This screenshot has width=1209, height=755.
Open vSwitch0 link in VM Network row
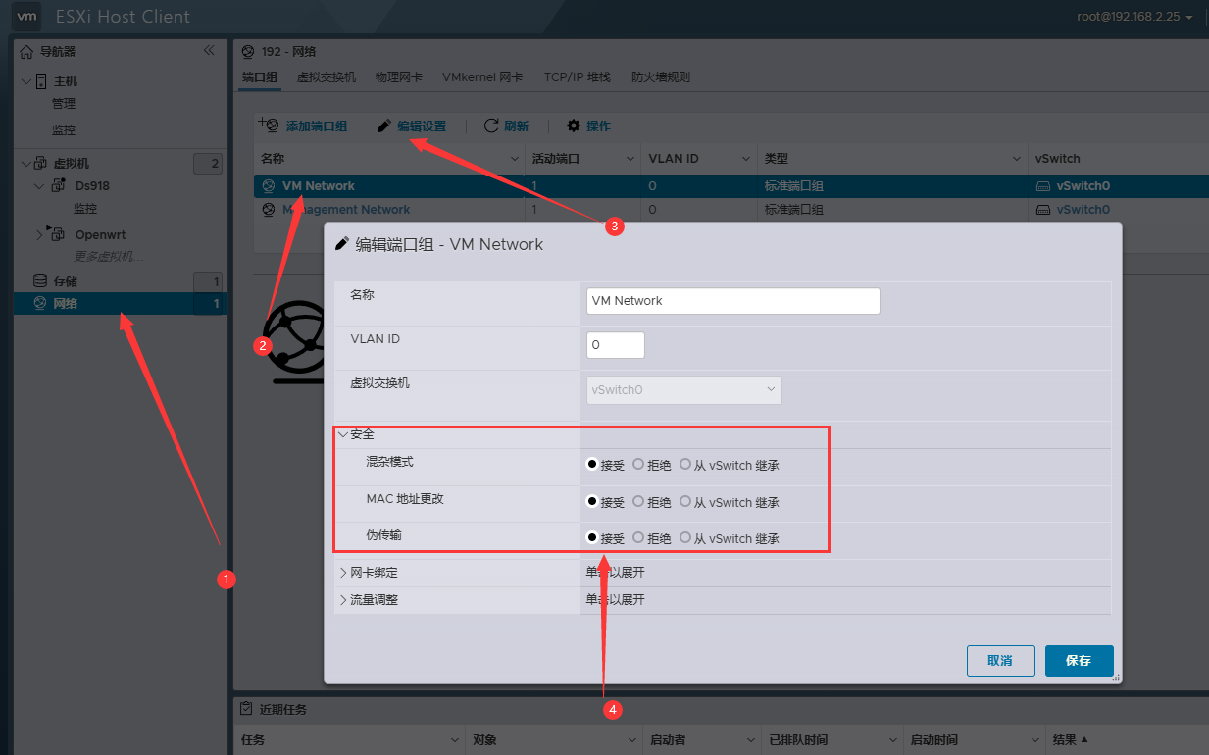click(1083, 186)
